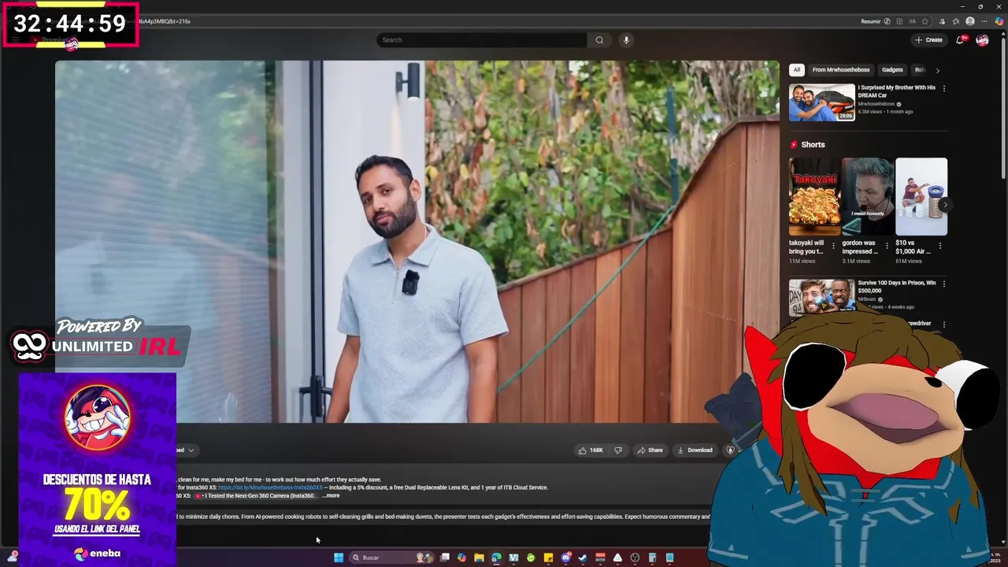The height and width of the screenshot is (567, 1008).
Task: Click the read aloud icon in address bar
Action: coord(912,21)
